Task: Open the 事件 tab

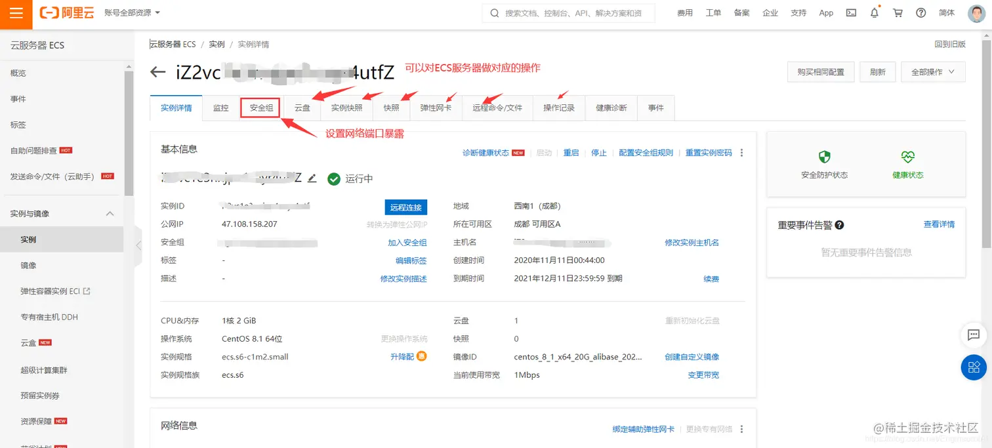Action: 655,108
